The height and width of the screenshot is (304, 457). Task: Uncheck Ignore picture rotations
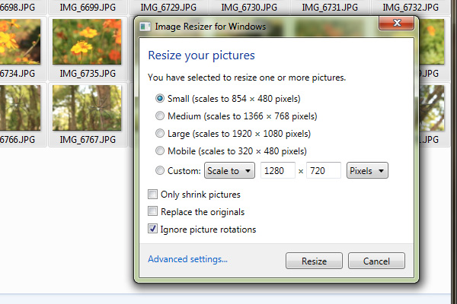[152, 229]
